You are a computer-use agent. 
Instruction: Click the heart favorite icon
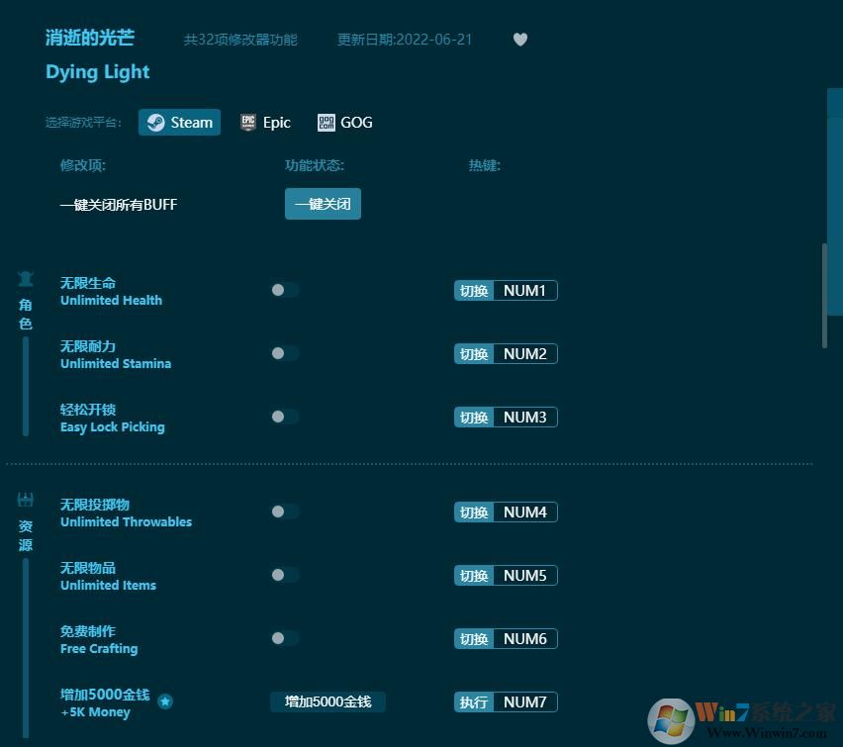[x=519, y=40]
